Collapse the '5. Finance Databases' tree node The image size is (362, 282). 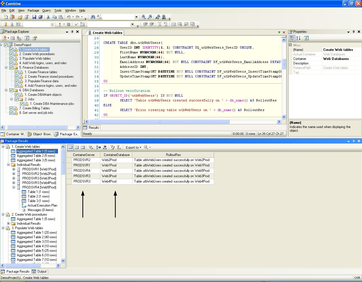click(6, 68)
